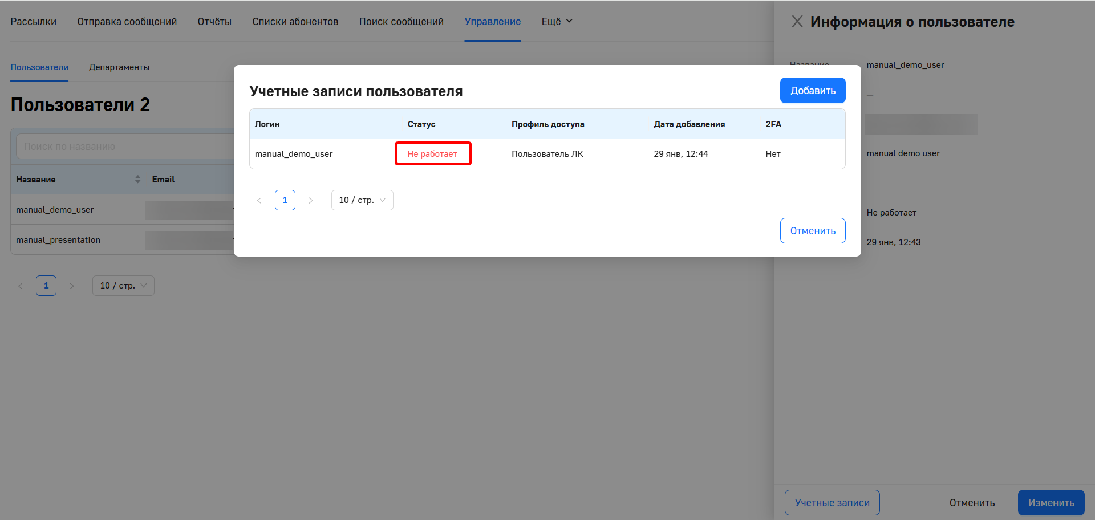Select the manual_presentation user row
Viewport: 1095px width, 520px height.
pyautogui.click(x=58, y=240)
